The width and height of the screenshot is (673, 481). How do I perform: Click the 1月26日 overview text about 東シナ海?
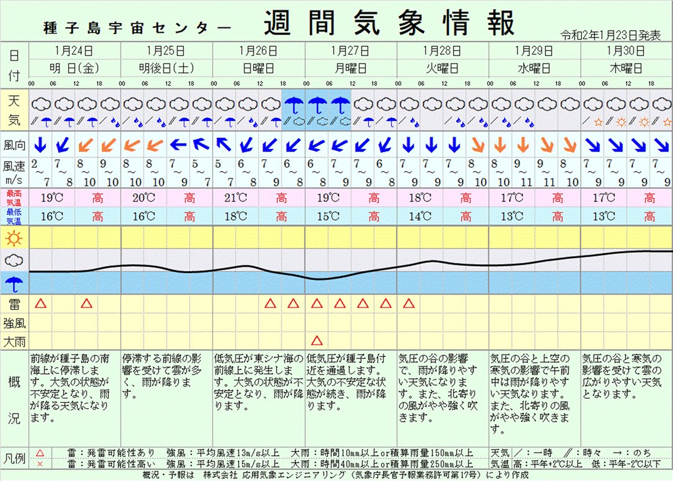click(259, 381)
